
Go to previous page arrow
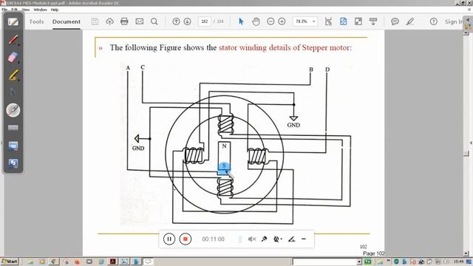(176, 21)
